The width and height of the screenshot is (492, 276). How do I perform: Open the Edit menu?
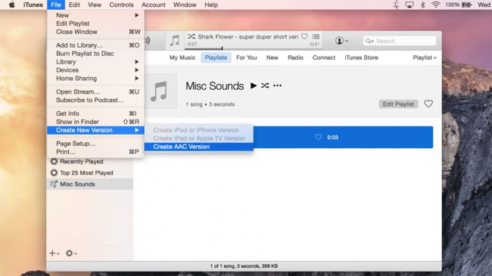pyautogui.click(x=74, y=5)
